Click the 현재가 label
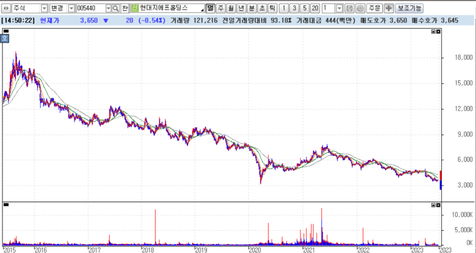The width and height of the screenshot is (476, 253). 50,21
